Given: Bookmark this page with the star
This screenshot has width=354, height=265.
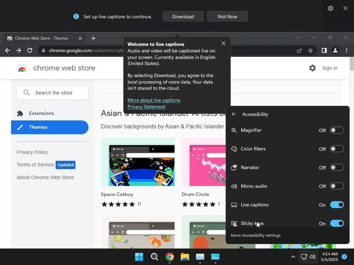Looking at the screenshot, I should [310, 50].
